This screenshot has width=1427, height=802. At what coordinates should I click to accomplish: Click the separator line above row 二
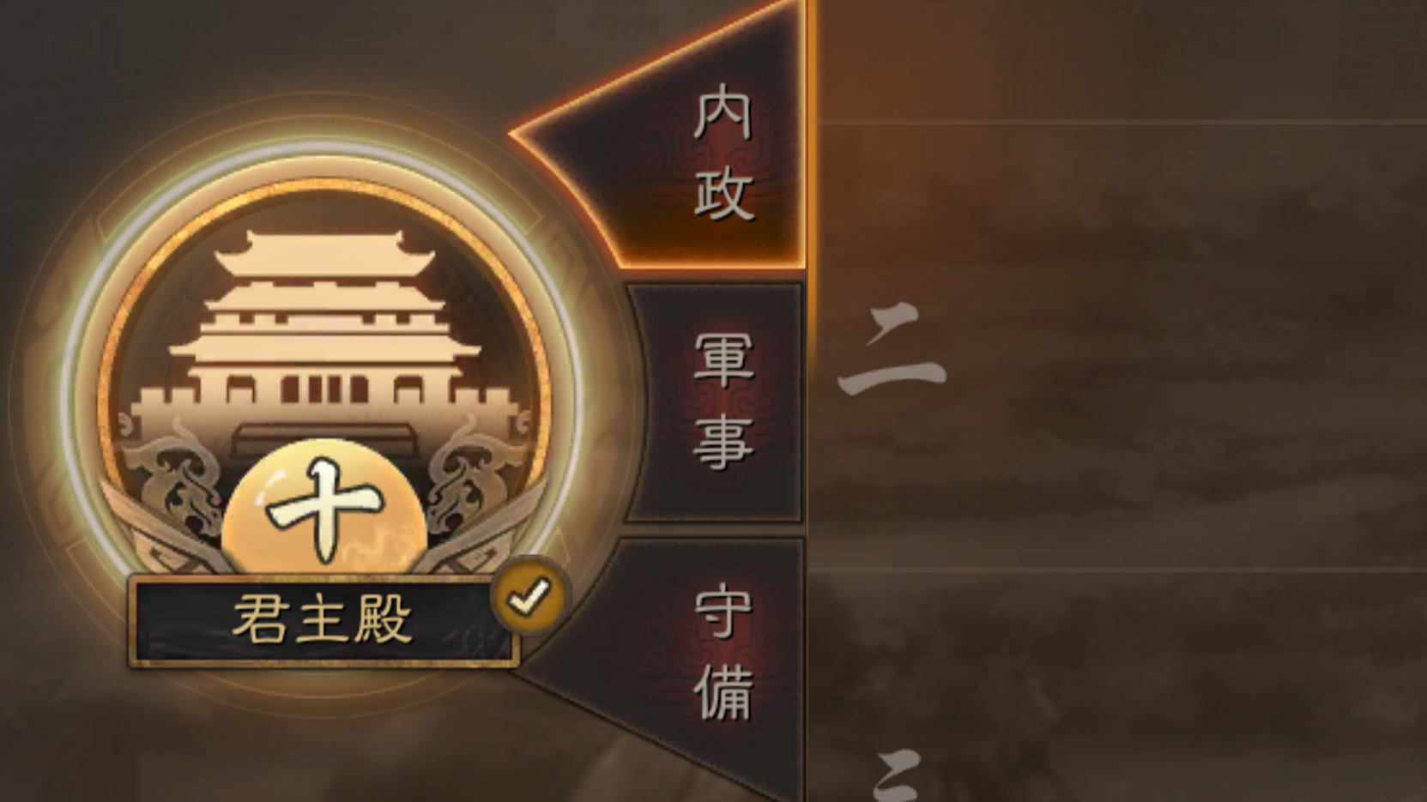point(1117,124)
